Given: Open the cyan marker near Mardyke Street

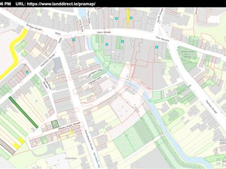Looking at the screenshot, I should [27, 72].
